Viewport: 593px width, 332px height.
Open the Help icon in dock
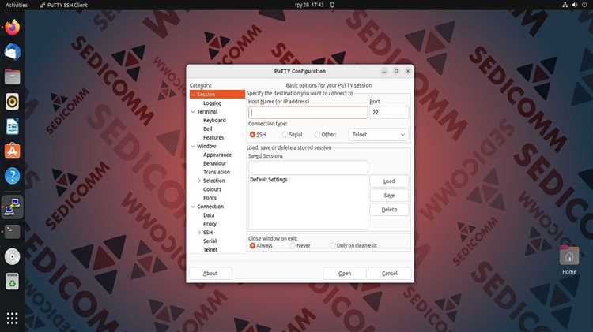point(12,176)
